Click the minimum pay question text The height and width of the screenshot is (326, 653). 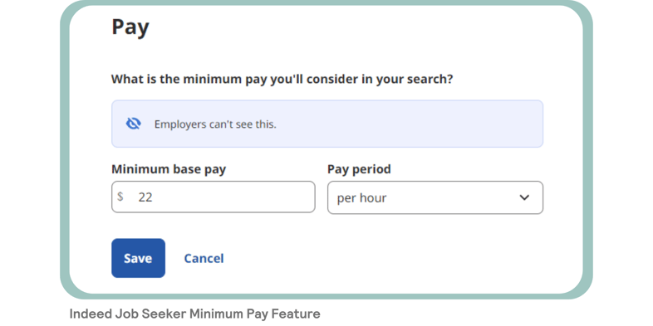(282, 79)
